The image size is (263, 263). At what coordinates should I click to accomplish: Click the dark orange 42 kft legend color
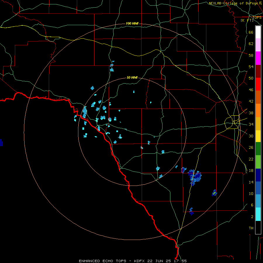click(258, 97)
